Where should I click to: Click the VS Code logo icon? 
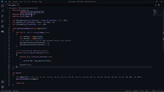(2, 2)
